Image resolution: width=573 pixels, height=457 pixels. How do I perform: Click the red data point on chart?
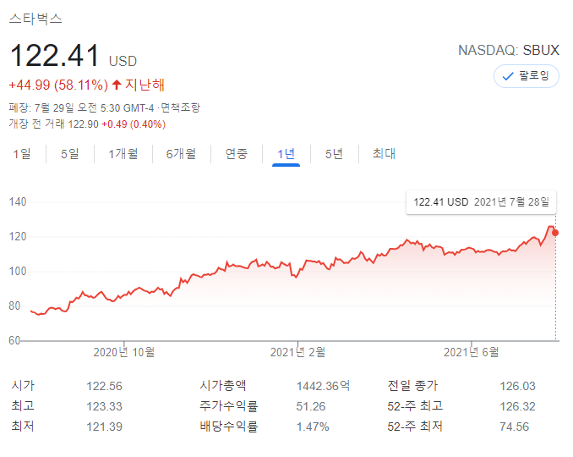tap(555, 233)
